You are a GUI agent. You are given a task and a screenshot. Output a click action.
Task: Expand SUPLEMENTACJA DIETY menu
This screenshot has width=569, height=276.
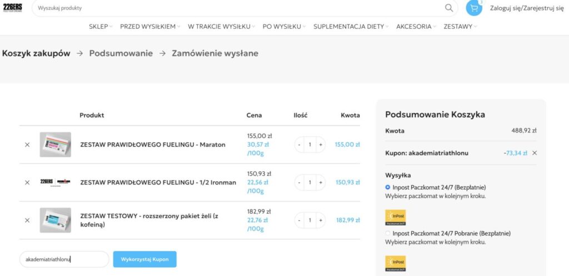tap(351, 27)
